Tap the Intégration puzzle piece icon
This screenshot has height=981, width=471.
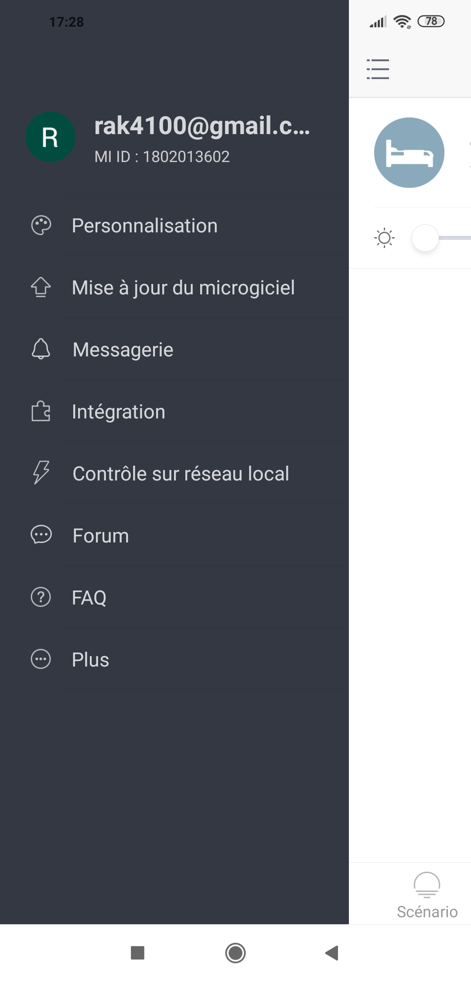pos(41,411)
